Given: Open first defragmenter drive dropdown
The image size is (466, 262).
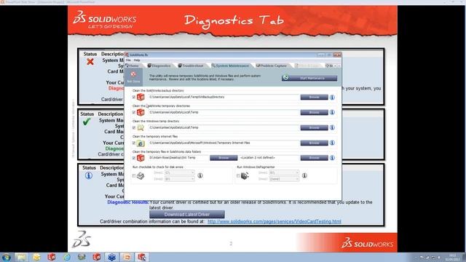Looking at the screenshot, I should point(284,172).
